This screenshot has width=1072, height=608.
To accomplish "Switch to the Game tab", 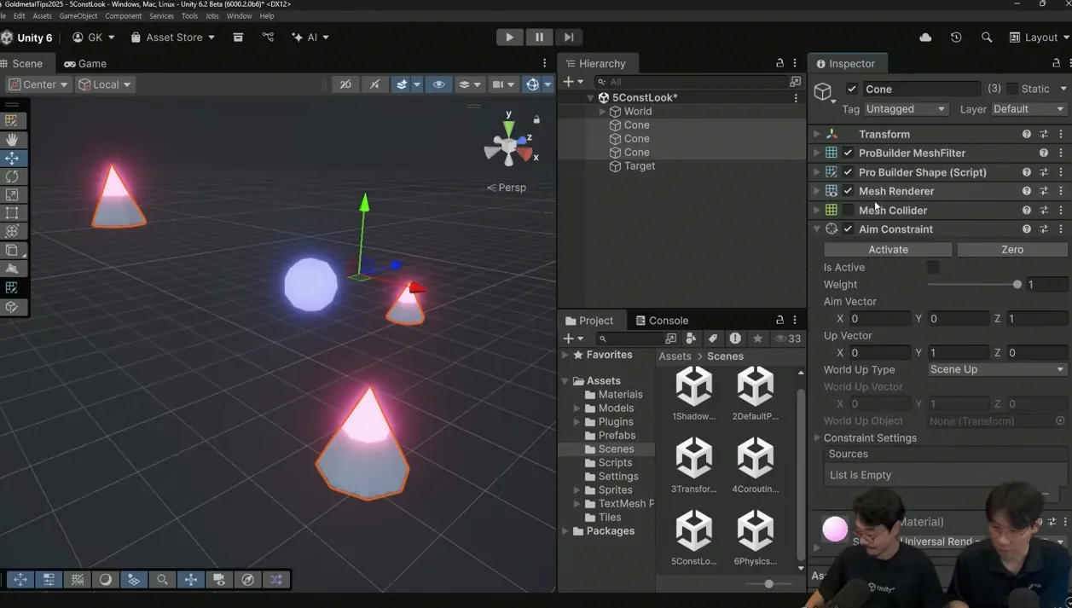I will pos(85,63).
